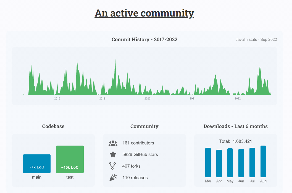Click the forks branch icon
292x193 pixels.
(113, 166)
